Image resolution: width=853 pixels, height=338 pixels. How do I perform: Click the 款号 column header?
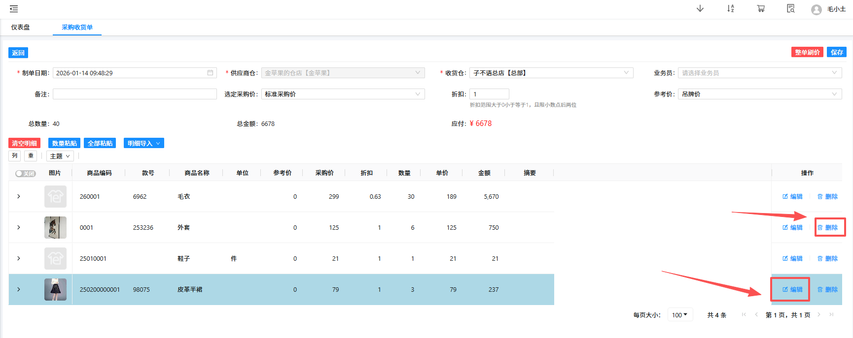(148, 173)
